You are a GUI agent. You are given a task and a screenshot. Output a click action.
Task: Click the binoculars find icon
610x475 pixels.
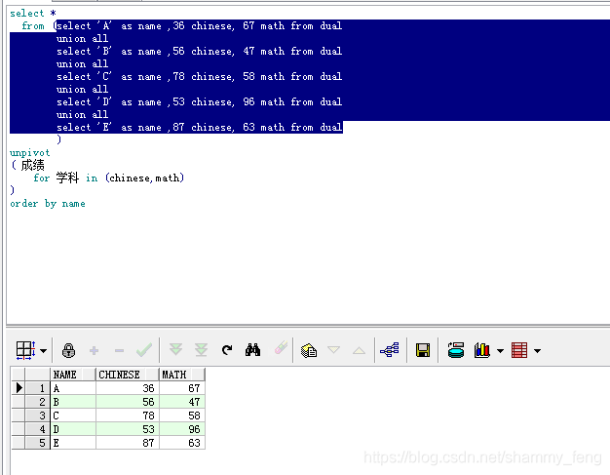click(252, 349)
